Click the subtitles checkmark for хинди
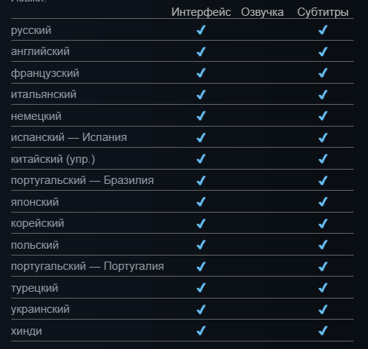This screenshot has height=349, width=368. 323,330
